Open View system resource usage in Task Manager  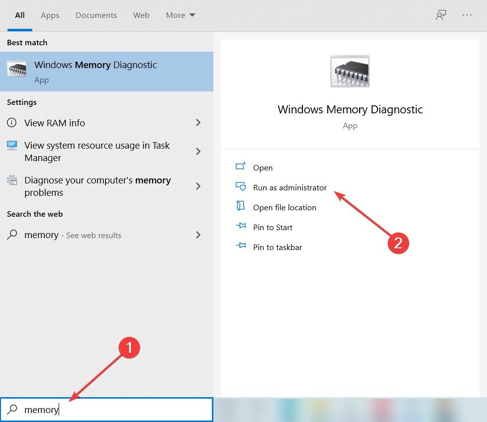pyautogui.click(x=106, y=152)
